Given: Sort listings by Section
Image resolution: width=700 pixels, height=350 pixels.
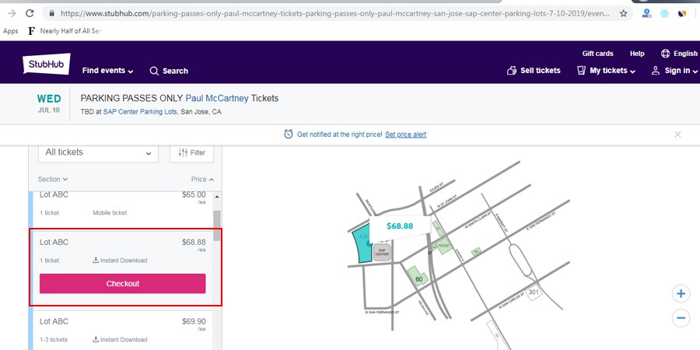Looking at the screenshot, I should 53,180.
